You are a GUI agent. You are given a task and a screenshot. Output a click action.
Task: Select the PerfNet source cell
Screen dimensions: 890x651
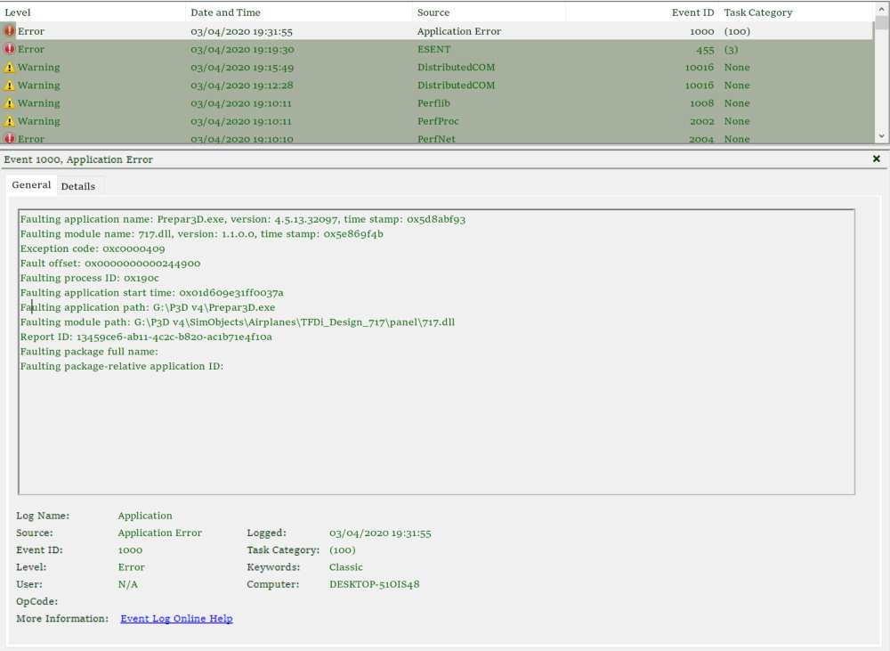click(436, 139)
